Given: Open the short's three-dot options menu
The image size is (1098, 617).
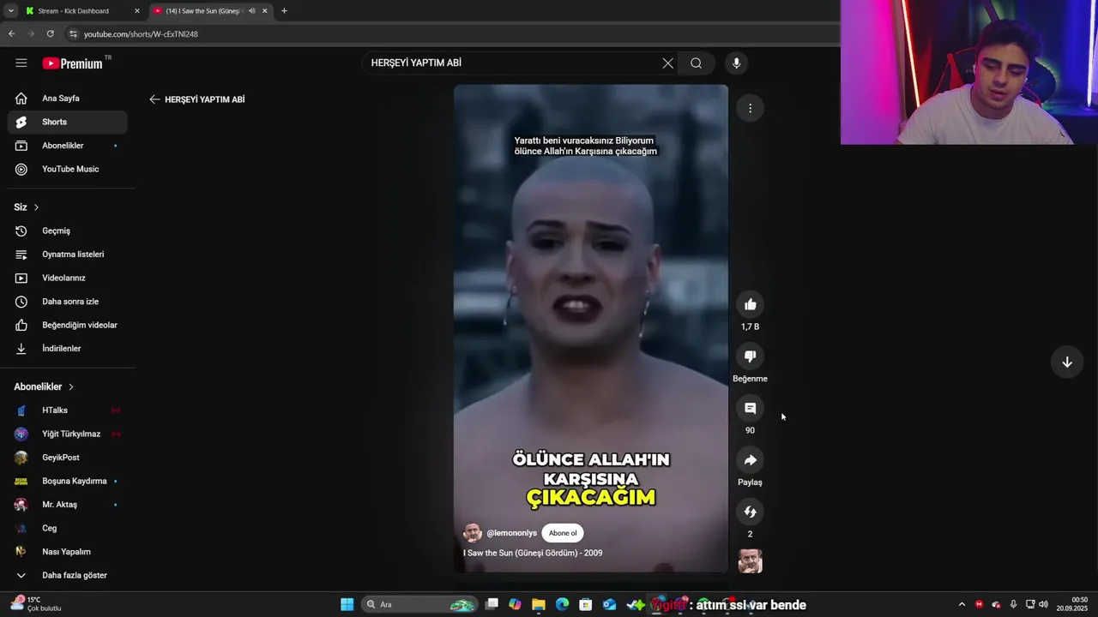Looking at the screenshot, I should point(750,108).
